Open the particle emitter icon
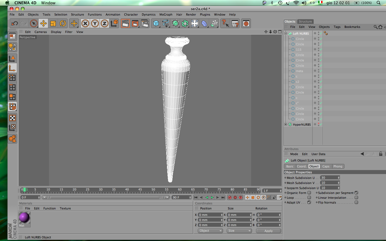386x241 pixels. coord(214,24)
